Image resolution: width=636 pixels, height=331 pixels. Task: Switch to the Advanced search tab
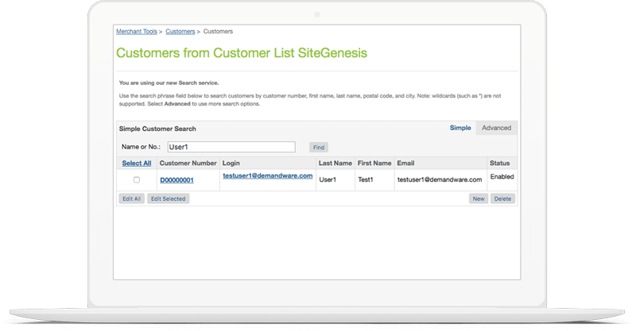tap(497, 128)
